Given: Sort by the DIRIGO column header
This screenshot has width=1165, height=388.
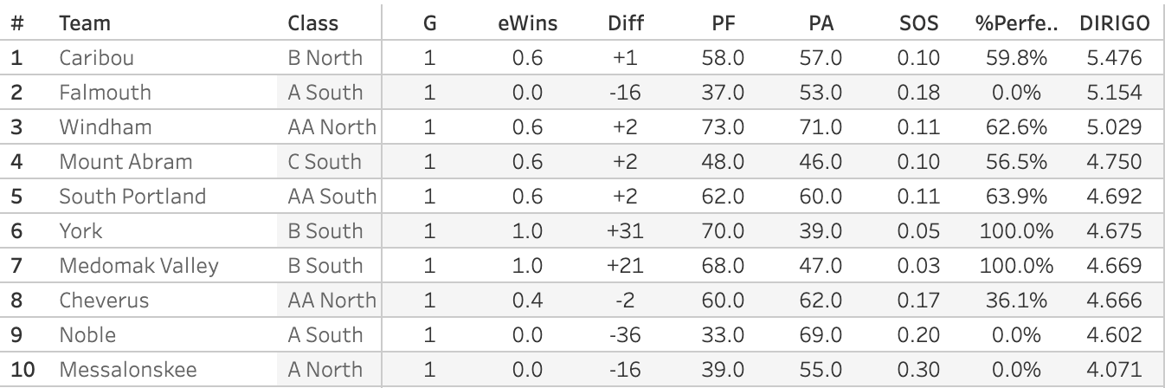Looking at the screenshot, I should (x=1115, y=23).
